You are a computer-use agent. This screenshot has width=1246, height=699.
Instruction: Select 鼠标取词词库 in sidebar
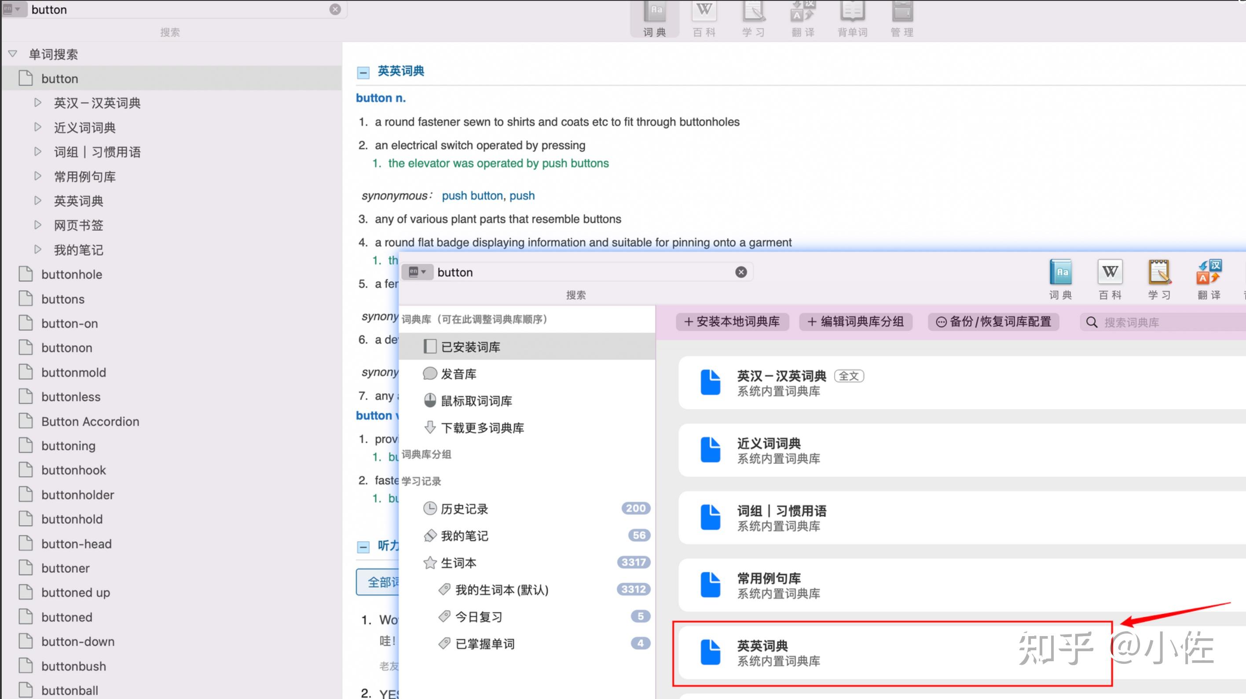(x=527, y=401)
